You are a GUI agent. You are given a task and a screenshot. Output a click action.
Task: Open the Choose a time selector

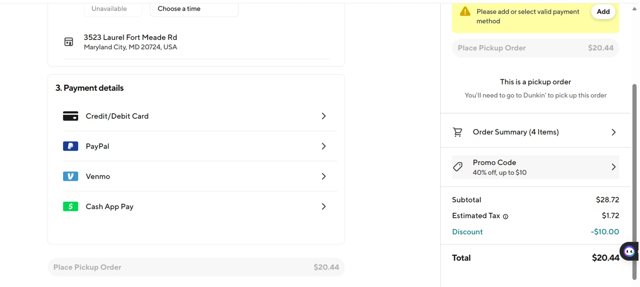194,9
